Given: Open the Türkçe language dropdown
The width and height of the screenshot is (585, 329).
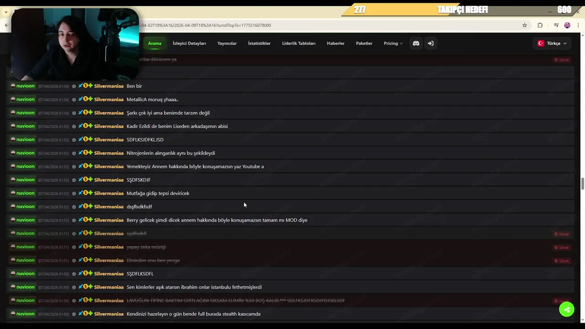Looking at the screenshot, I should point(553,43).
